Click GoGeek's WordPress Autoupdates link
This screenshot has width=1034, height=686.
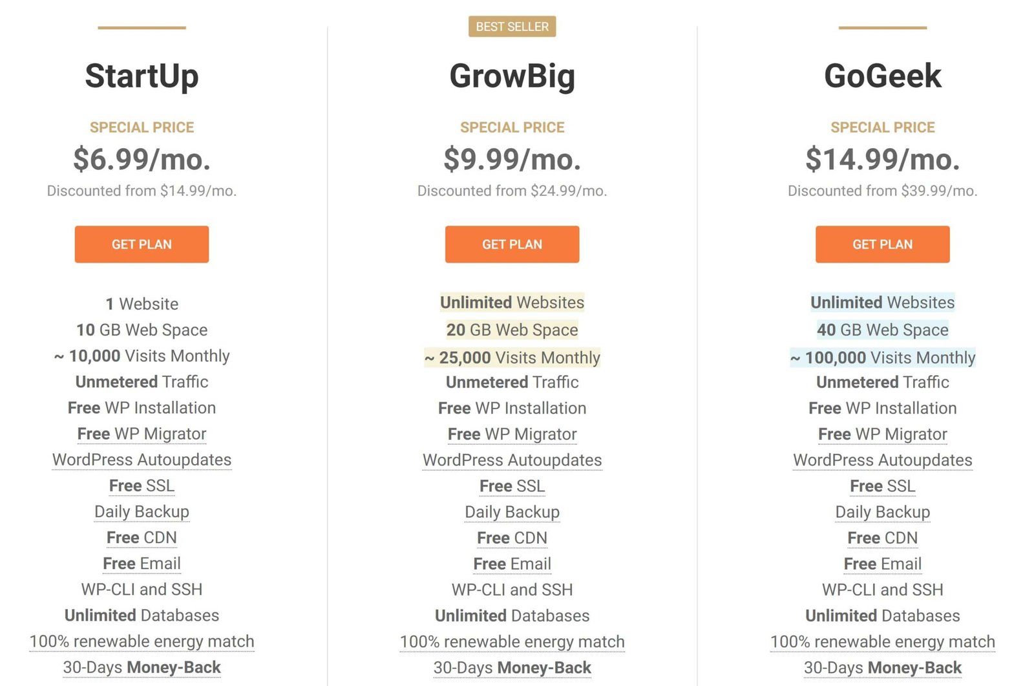click(882, 460)
